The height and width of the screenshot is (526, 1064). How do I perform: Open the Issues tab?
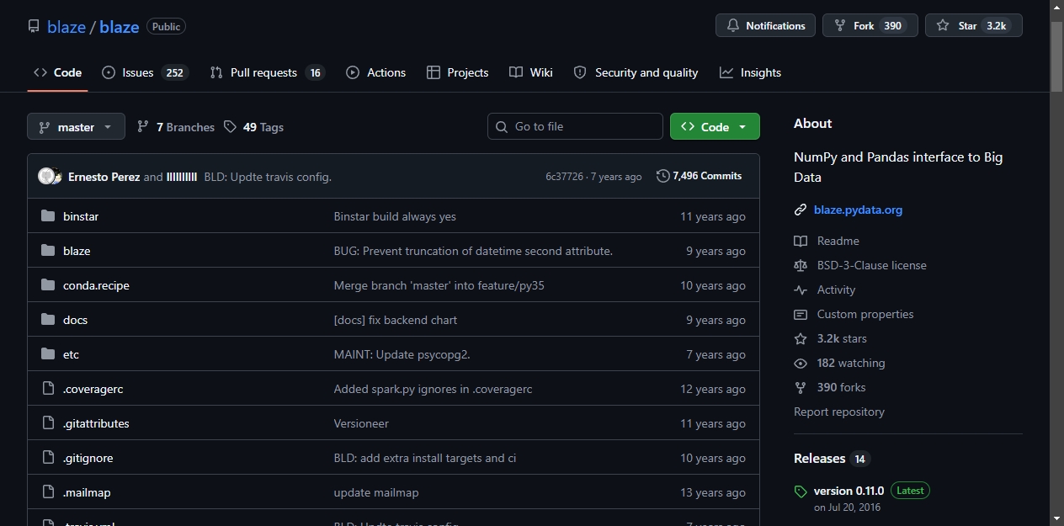pyautogui.click(x=145, y=72)
